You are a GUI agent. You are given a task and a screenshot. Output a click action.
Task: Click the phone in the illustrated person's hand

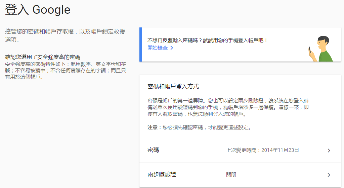coord(310,50)
